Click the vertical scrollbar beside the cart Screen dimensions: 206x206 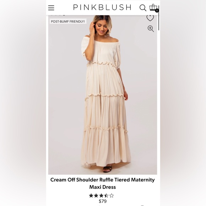159,18
